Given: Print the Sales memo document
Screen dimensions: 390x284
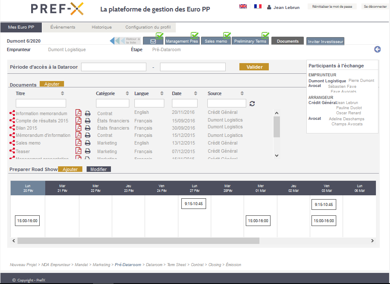Looking at the screenshot, I should click(x=87, y=143).
